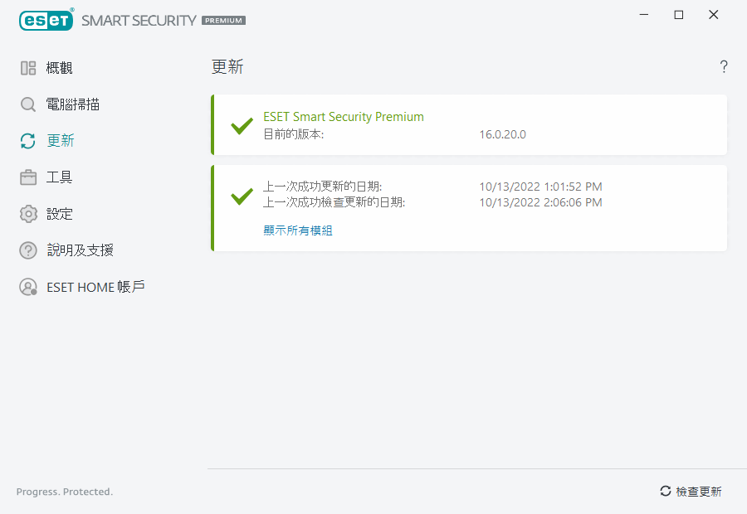This screenshot has height=514, width=747.
Task: Click the 顯示所有模組 link
Action: [x=298, y=230]
